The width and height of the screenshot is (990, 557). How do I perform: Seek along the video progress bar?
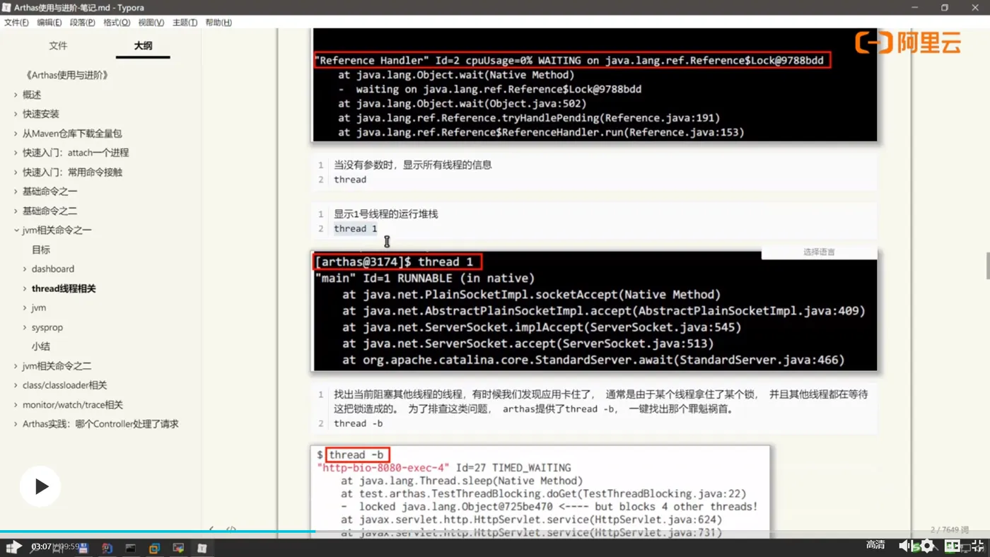tap(495, 532)
